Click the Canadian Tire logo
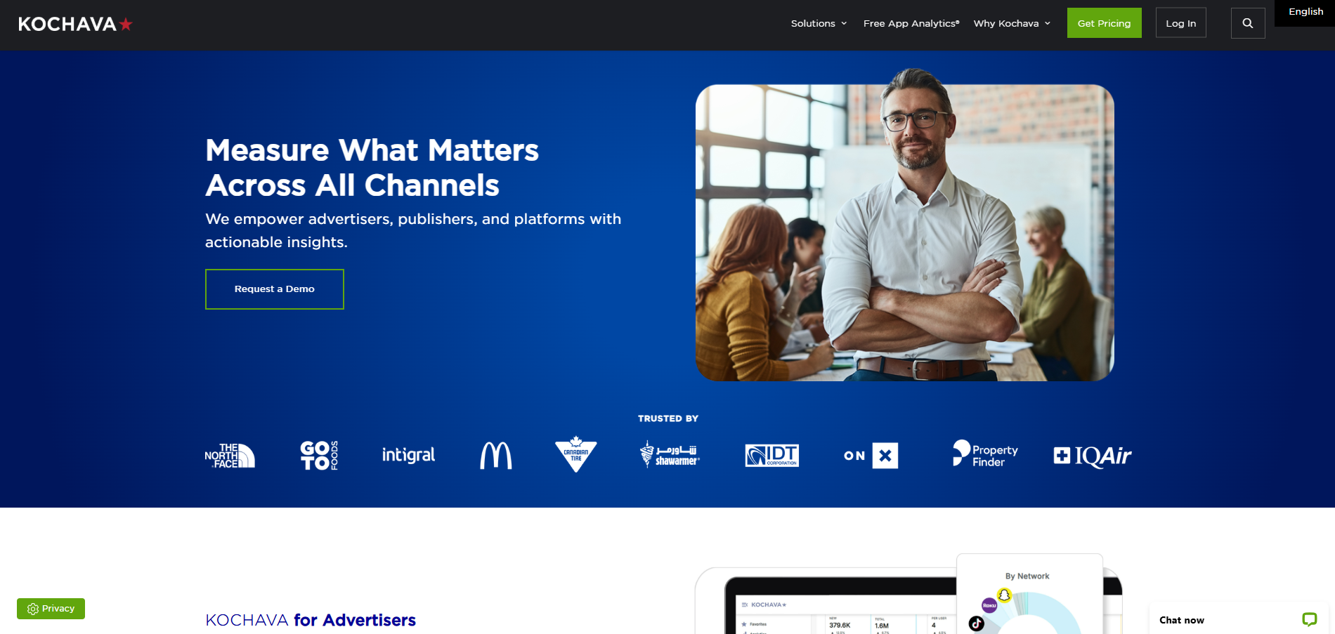The width and height of the screenshot is (1335, 634). (x=575, y=454)
